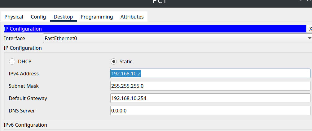This screenshot has height=131, width=312.
Task: Click the blue IP Configuration title bar
Action: pos(155,29)
